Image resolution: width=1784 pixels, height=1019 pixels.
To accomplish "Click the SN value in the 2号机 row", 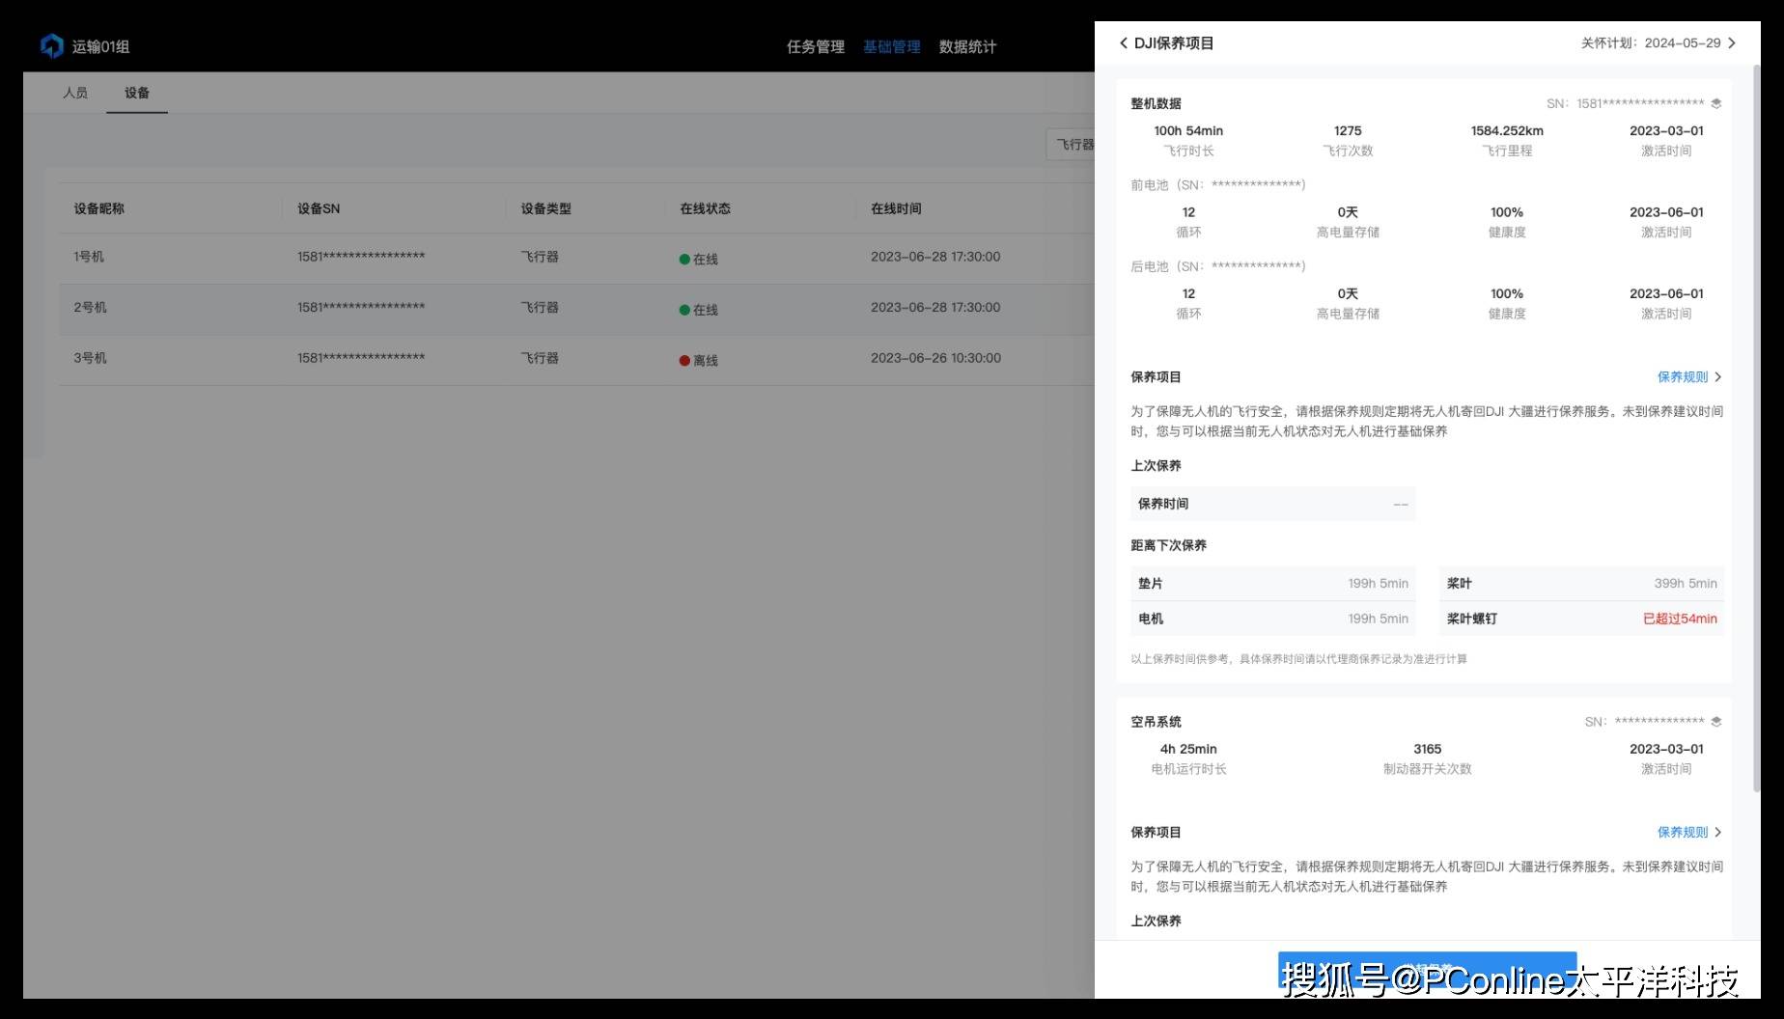I will coord(361,308).
